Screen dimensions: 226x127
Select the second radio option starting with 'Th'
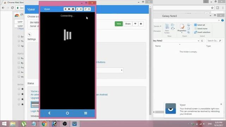coord(19,41)
